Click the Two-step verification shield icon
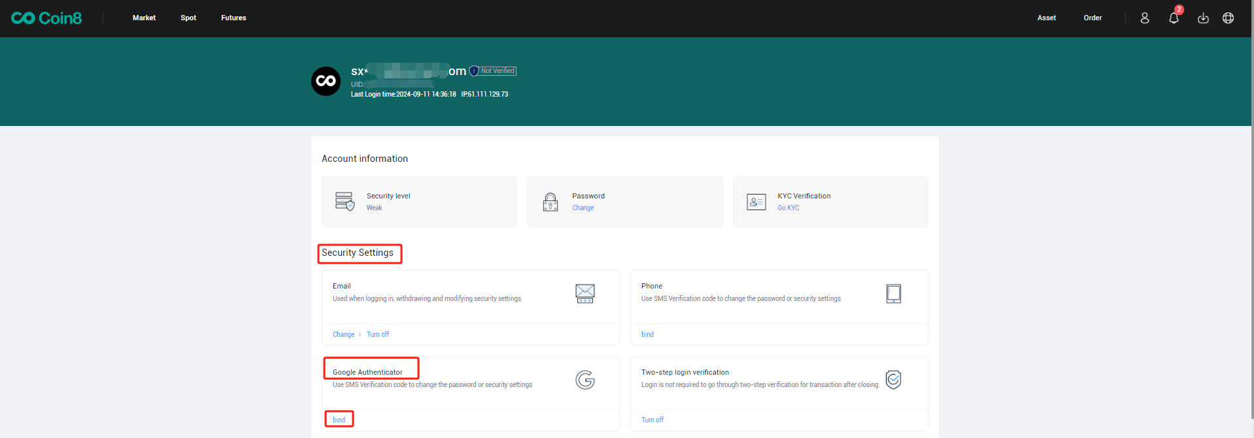Viewport: 1254px width, 438px height. tap(893, 380)
